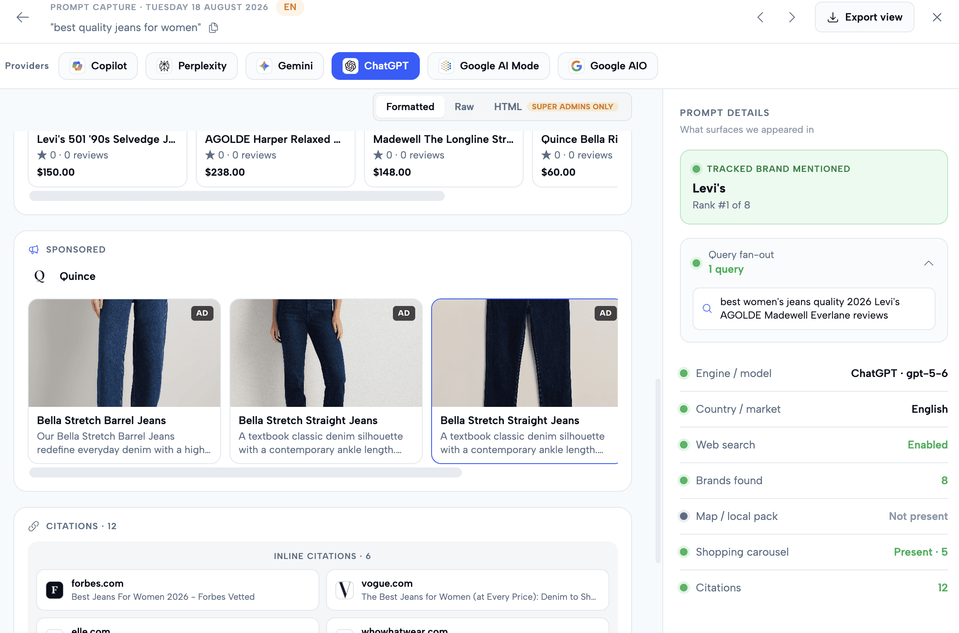Viewport: 959px width, 633px height.
Task: Click the Quince advertiser name
Action: click(77, 276)
